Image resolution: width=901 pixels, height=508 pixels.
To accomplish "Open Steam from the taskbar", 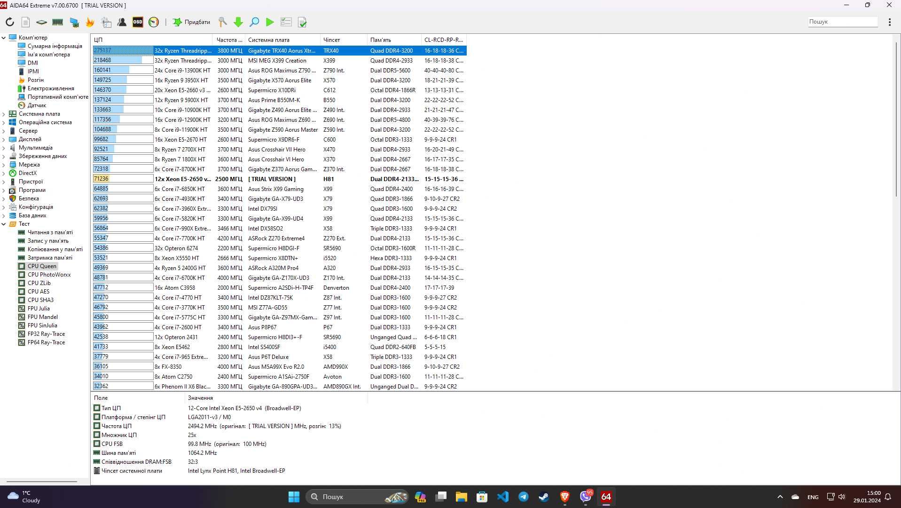I will 544,497.
